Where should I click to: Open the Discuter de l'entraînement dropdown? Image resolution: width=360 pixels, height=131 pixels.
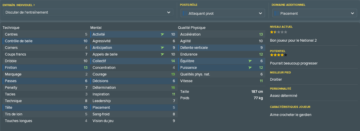(88, 12)
